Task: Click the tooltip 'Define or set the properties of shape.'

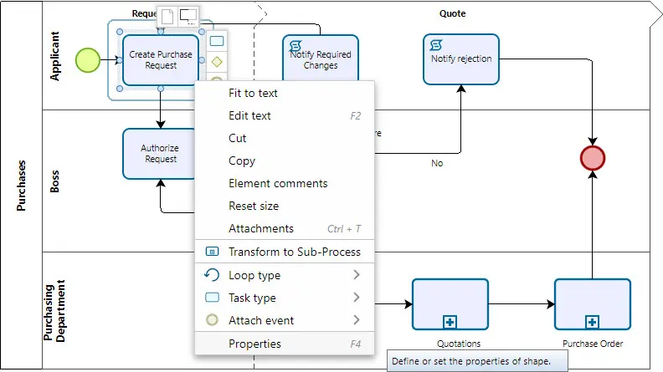Action: pos(477,361)
